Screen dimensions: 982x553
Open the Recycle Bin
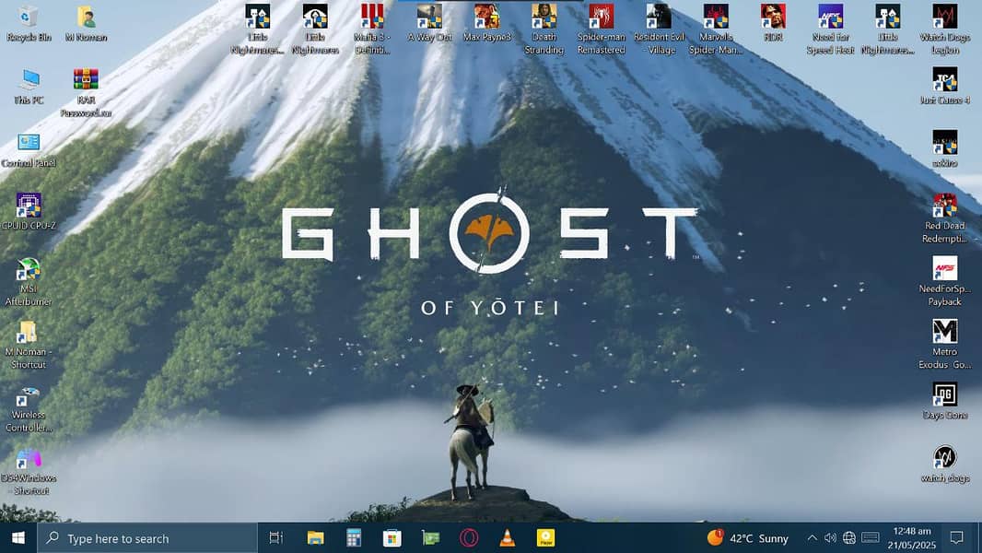28,17
